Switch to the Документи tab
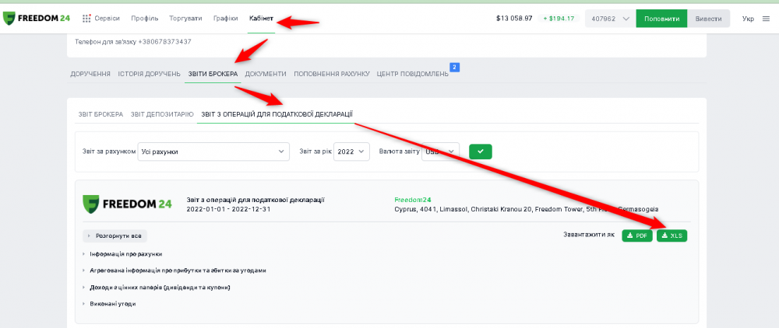 266,74
